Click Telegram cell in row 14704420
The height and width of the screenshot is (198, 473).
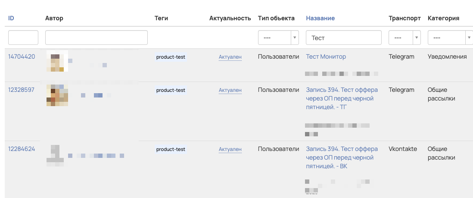pyautogui.click(x=401, y=57)
